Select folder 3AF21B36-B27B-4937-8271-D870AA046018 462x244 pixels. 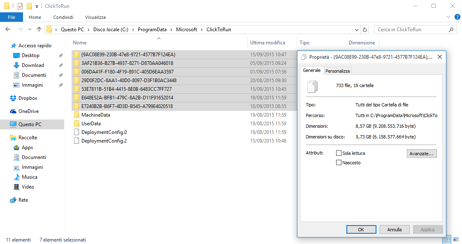pos(127,63)
